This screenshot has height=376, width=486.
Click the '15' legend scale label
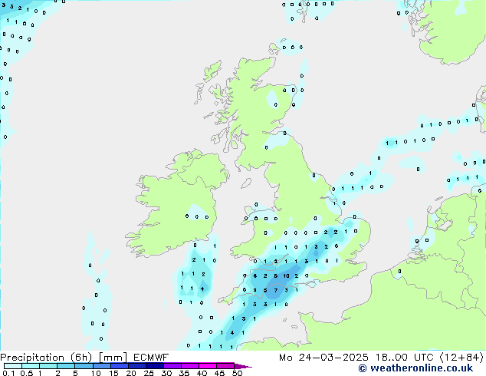[113, 373]
